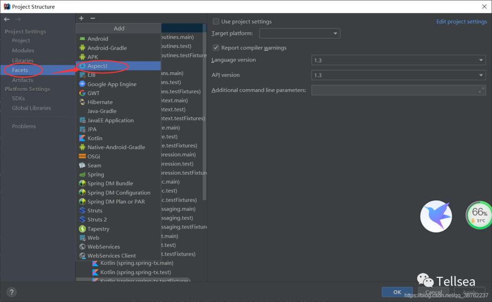Viewport: 492px width, 302px height.
Task: Click the Seam icon
Action: [x=82, y=166]
